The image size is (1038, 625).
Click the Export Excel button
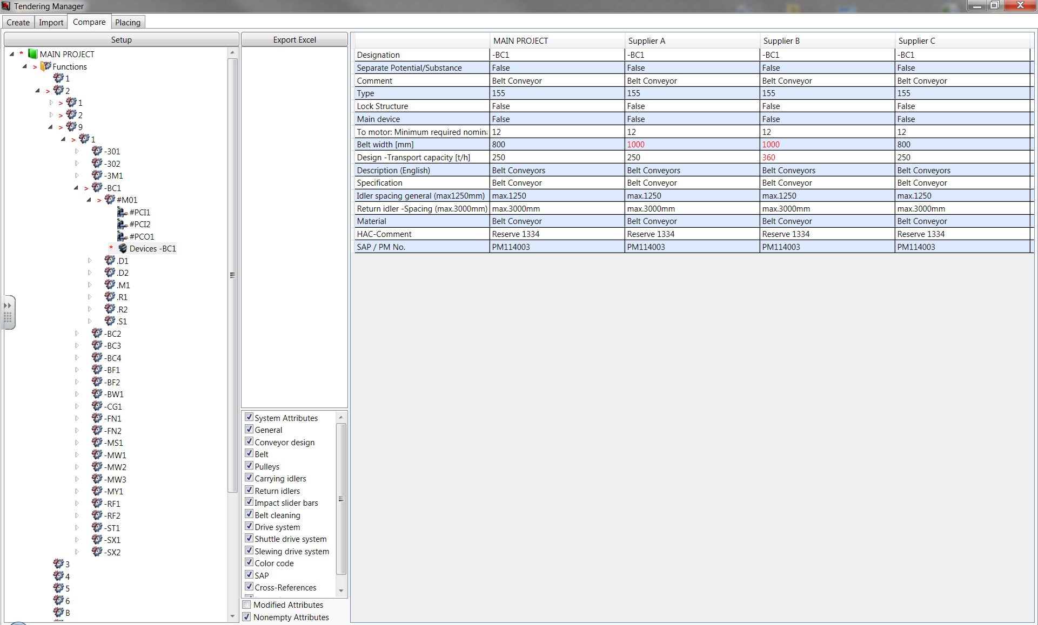click(294, 39)
